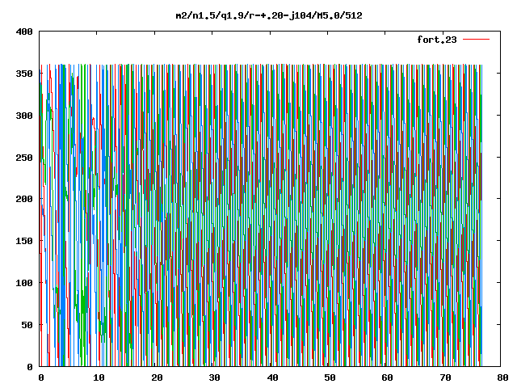Image resolution: width=517 pixels, height=388 pixels.
Task: Click the x-axis label 10
Action: click(x=99, y=377)
